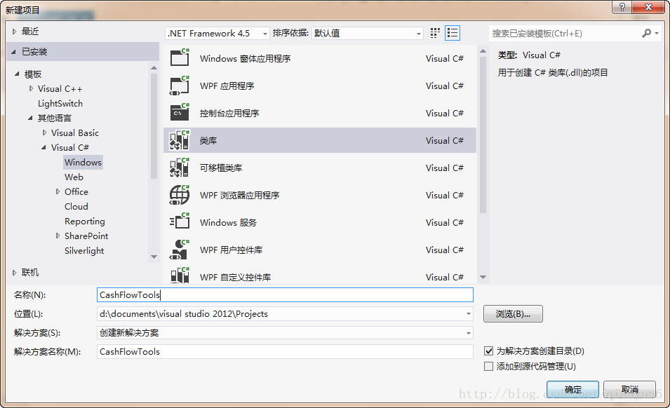Click the 取消 button
Screen dimensions: 670x408
[629, 389]
